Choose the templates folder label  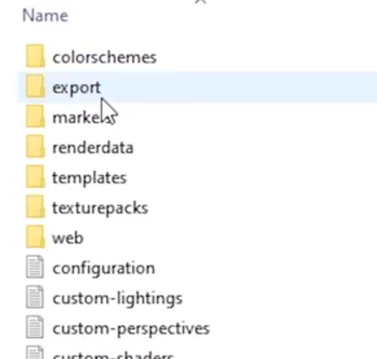pos(89,178)
